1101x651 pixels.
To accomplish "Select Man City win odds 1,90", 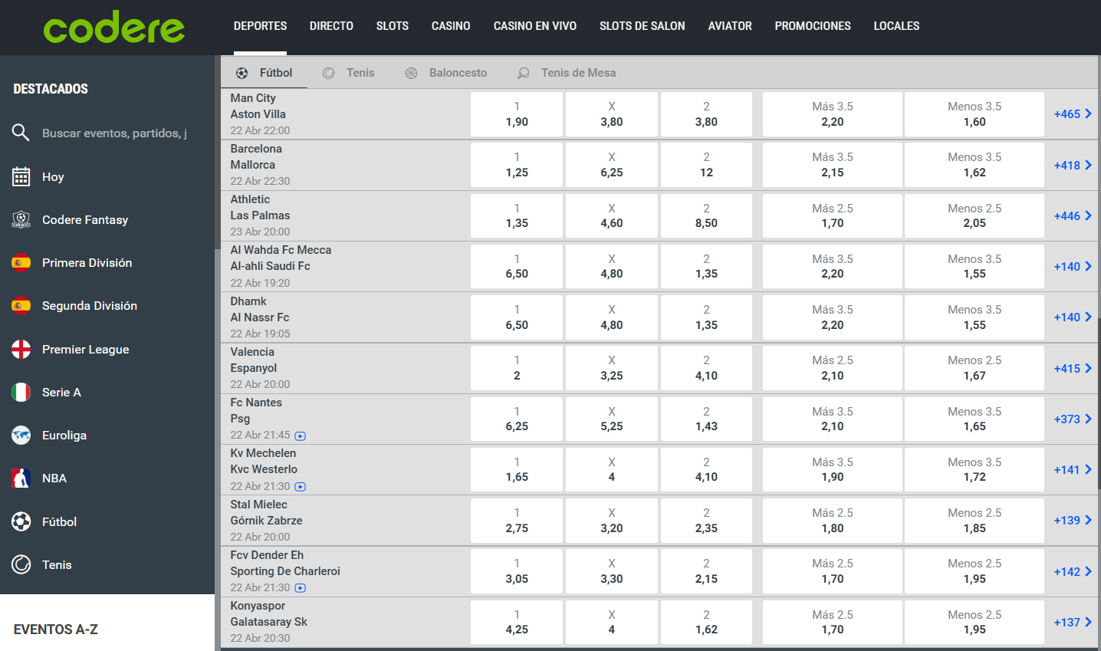I will 517,114.
